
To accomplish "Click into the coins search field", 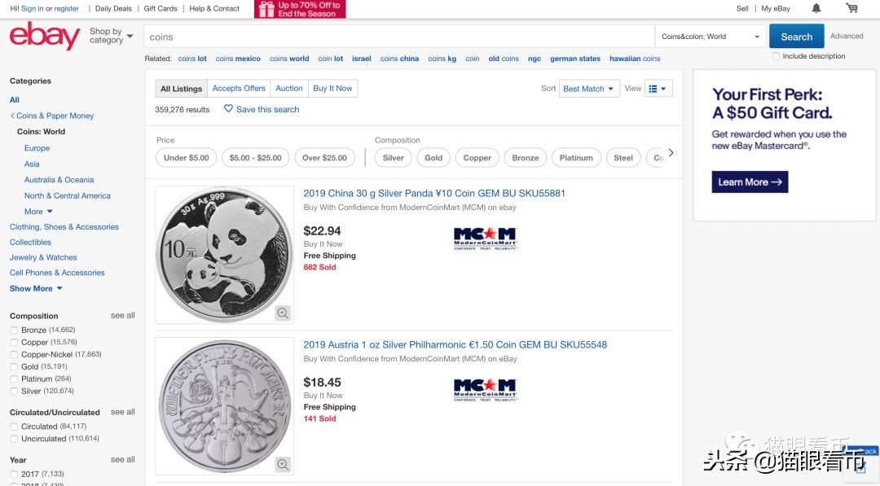I will pyautogui.click(x=399, y=37).
